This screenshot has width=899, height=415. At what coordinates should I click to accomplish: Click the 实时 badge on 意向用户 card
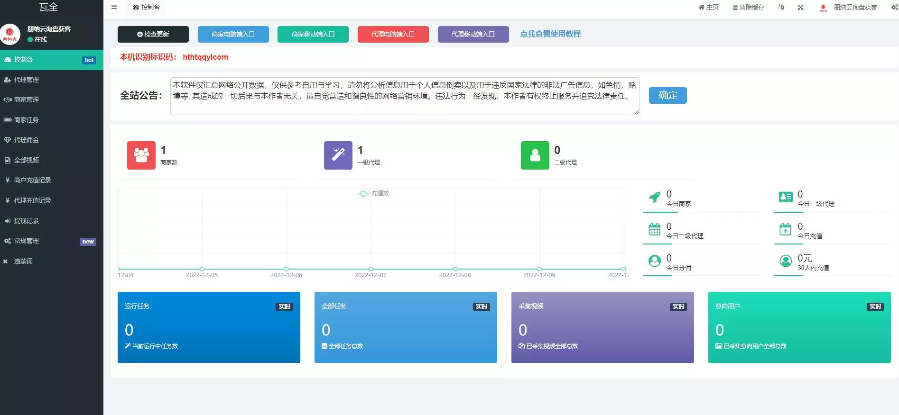coord(875,307)
